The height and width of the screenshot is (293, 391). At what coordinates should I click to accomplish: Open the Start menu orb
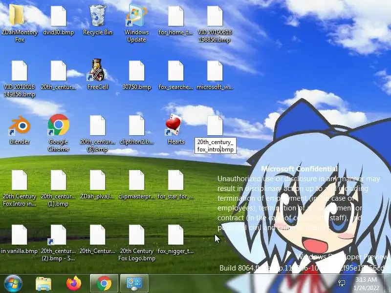13,283
